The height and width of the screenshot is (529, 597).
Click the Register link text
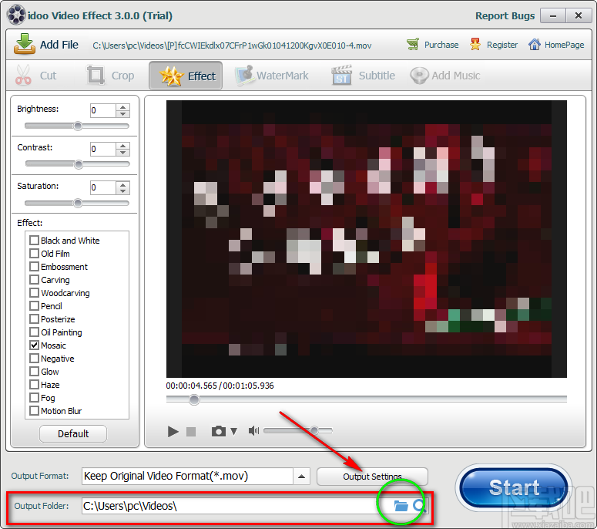tap(502, 45)
